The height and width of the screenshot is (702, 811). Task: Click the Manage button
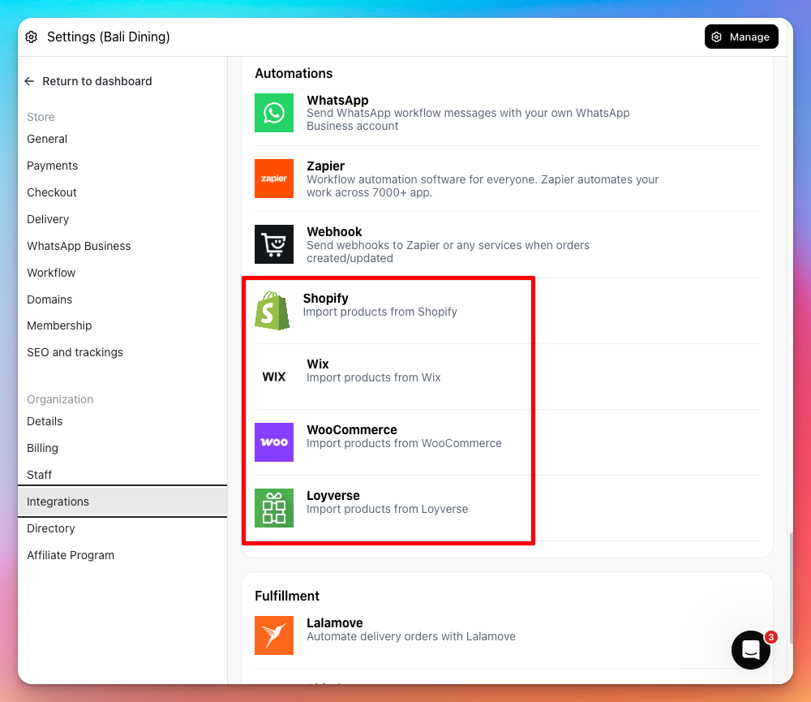pyautogui.click(x=741, y=37)
